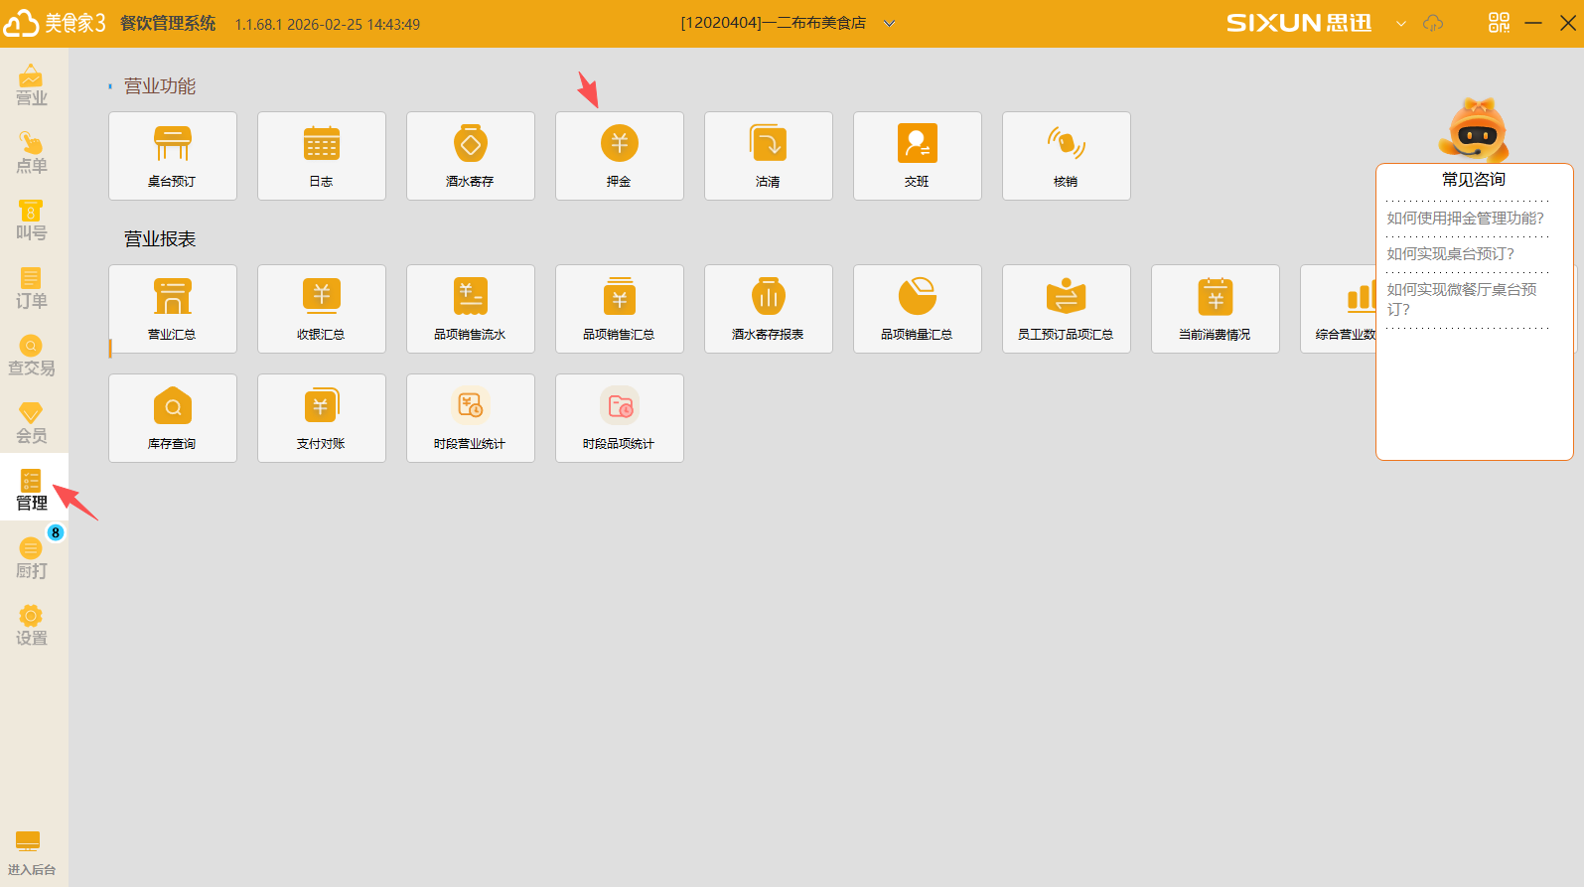This screenshot has width=1584, height=887.
Task: Expand the store name dropdown
Action: (890, 24)
